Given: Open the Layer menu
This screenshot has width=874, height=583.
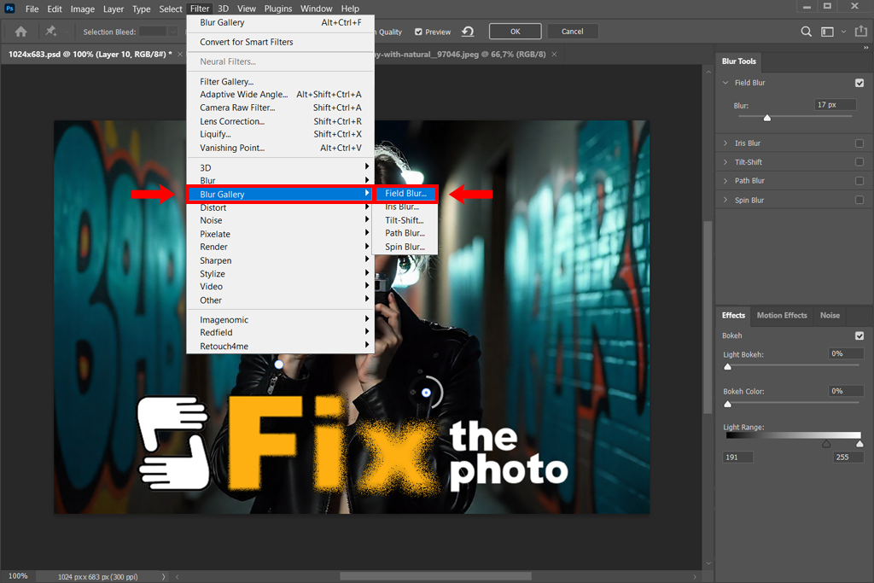Looking at the screenshot, I should (114, 9).
